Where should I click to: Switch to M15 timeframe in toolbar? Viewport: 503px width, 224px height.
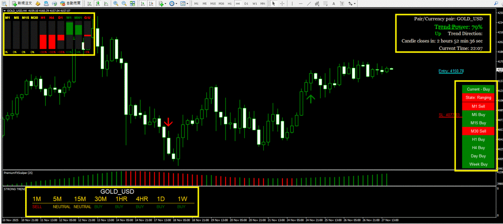tap(213, 3)
